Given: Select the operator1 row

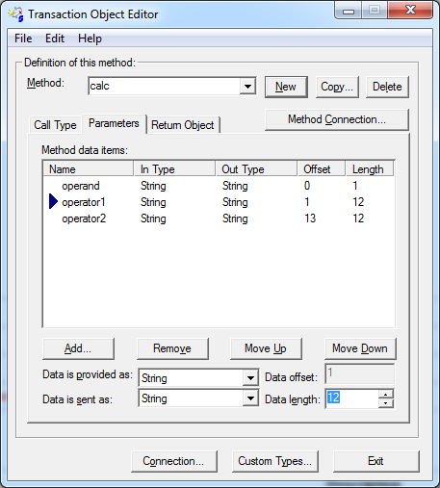Looking at the screenshot, I should pyautogui.click(x=219, y=202).
